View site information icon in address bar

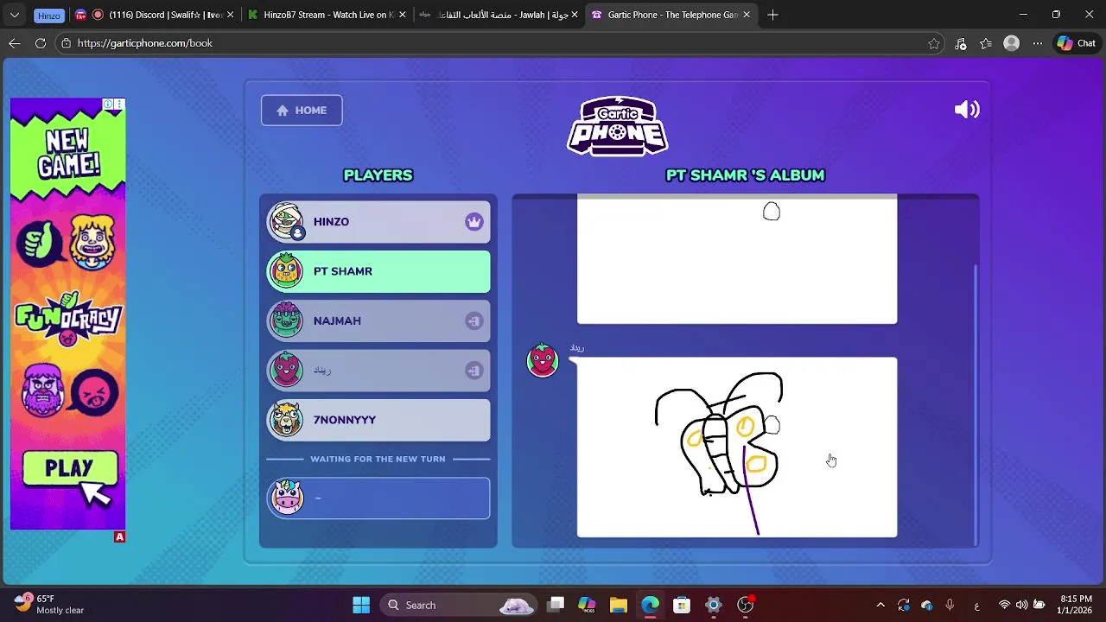click(66, 43)
